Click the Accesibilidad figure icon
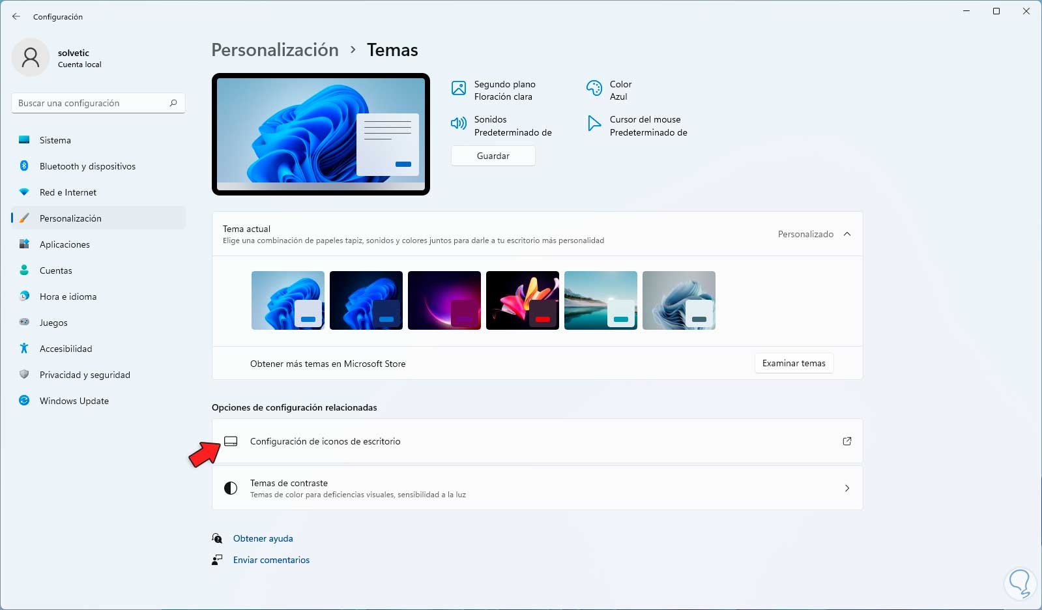 (x=24, y=349)
